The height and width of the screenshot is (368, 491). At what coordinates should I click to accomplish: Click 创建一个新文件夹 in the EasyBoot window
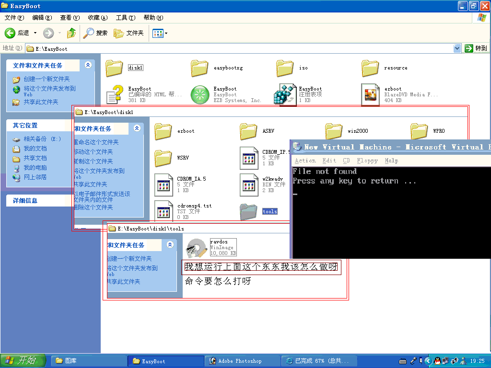tap(47, 79)
